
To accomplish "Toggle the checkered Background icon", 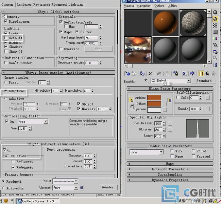I will (215, 25).
